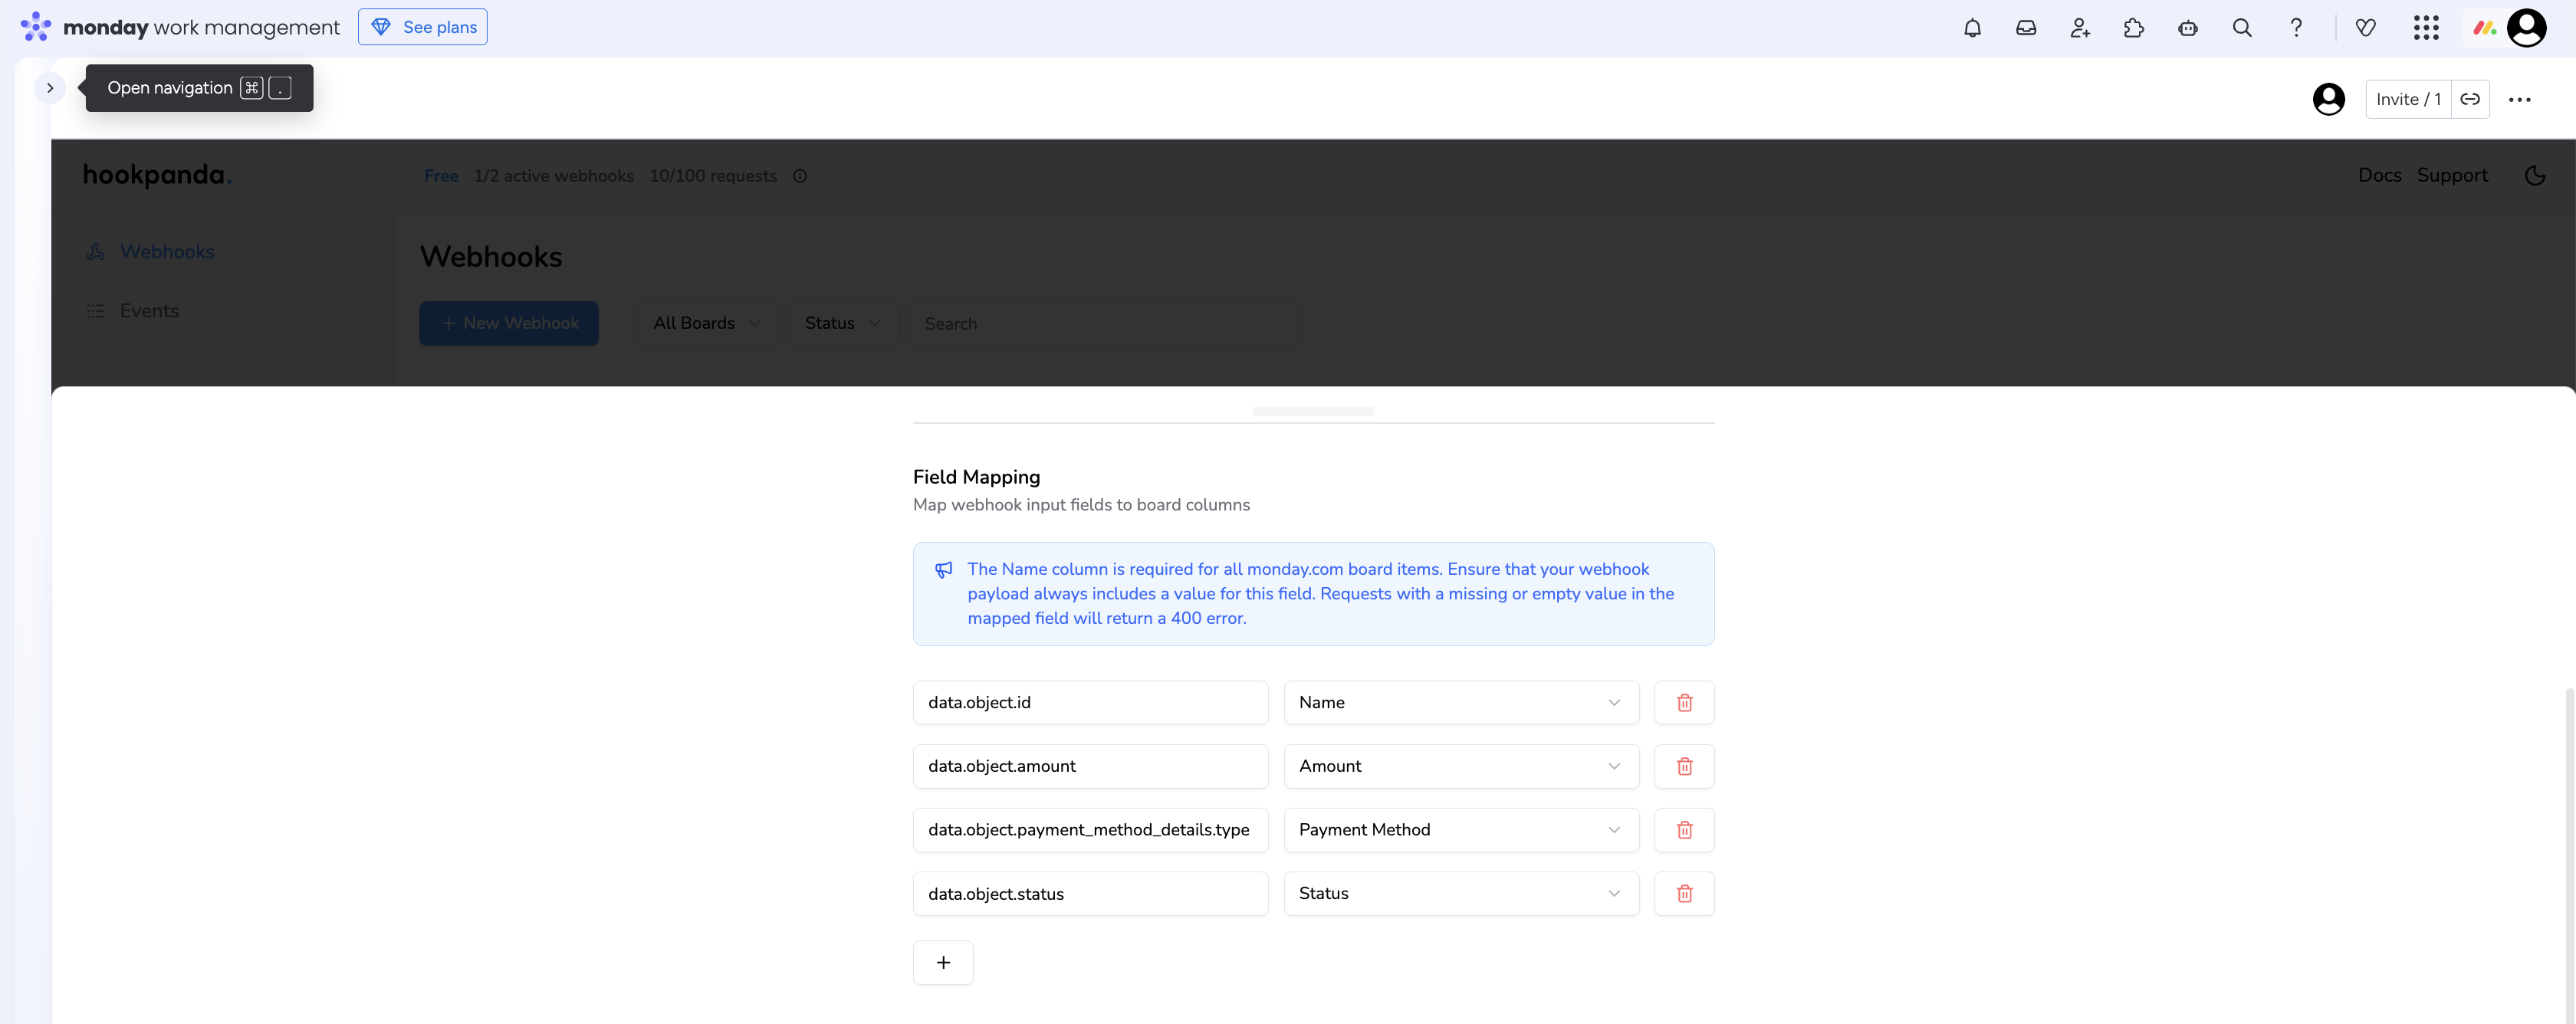
Task: Toggle dark mode moon icon
Action: pos(2535,176)
